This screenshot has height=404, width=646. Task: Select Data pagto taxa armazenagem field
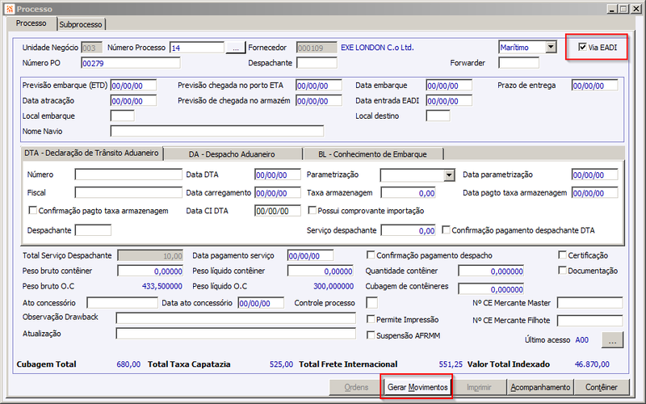(595, 193)
